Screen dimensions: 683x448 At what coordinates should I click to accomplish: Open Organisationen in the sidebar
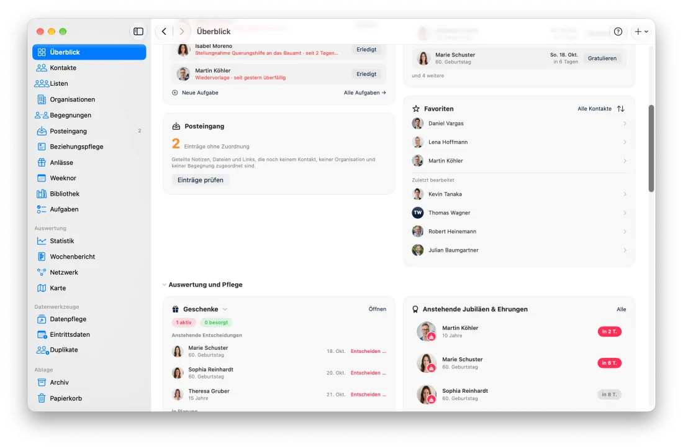coord(89,99)
